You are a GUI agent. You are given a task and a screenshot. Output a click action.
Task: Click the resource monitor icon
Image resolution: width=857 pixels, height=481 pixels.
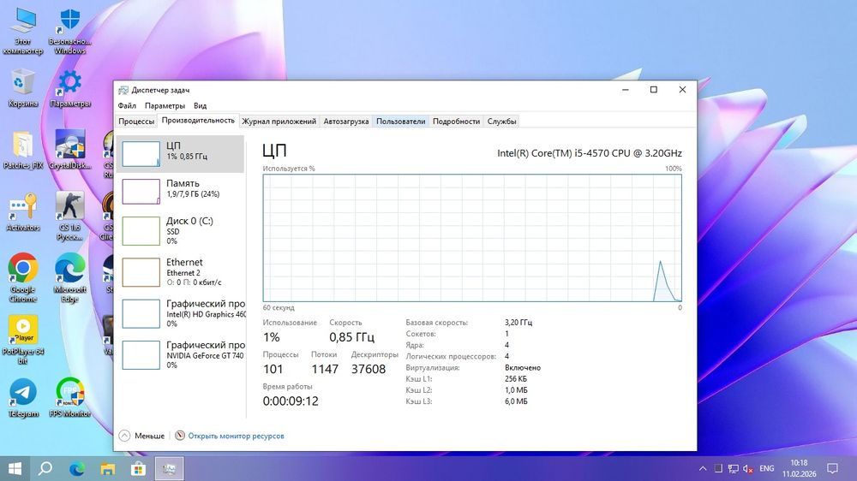point(180,435)
